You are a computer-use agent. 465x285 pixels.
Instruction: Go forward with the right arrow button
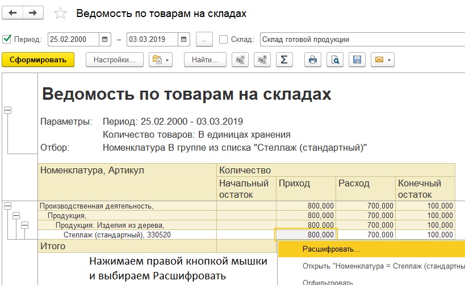pyautogui.click(x=33, y=13)
